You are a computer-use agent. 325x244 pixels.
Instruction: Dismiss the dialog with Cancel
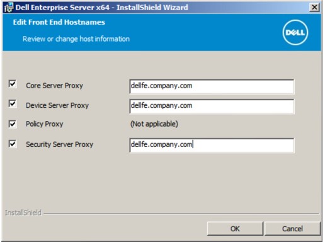(x=292, y=228)
